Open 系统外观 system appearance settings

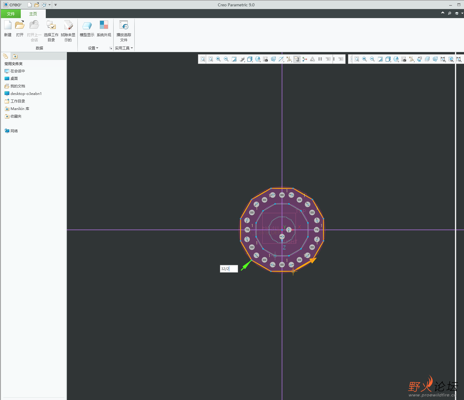104,29
